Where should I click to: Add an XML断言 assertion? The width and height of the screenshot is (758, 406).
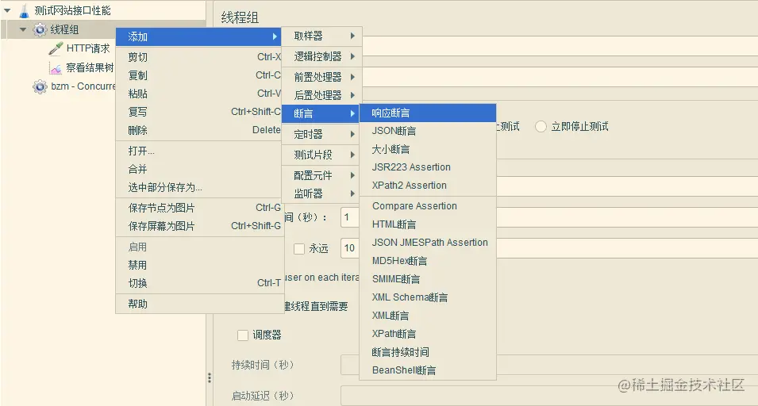click(x=428, y=316)
